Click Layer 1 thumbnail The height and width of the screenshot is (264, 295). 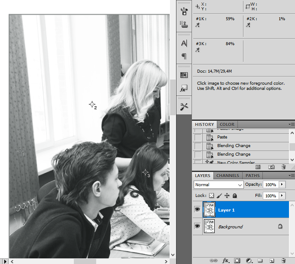209,209
